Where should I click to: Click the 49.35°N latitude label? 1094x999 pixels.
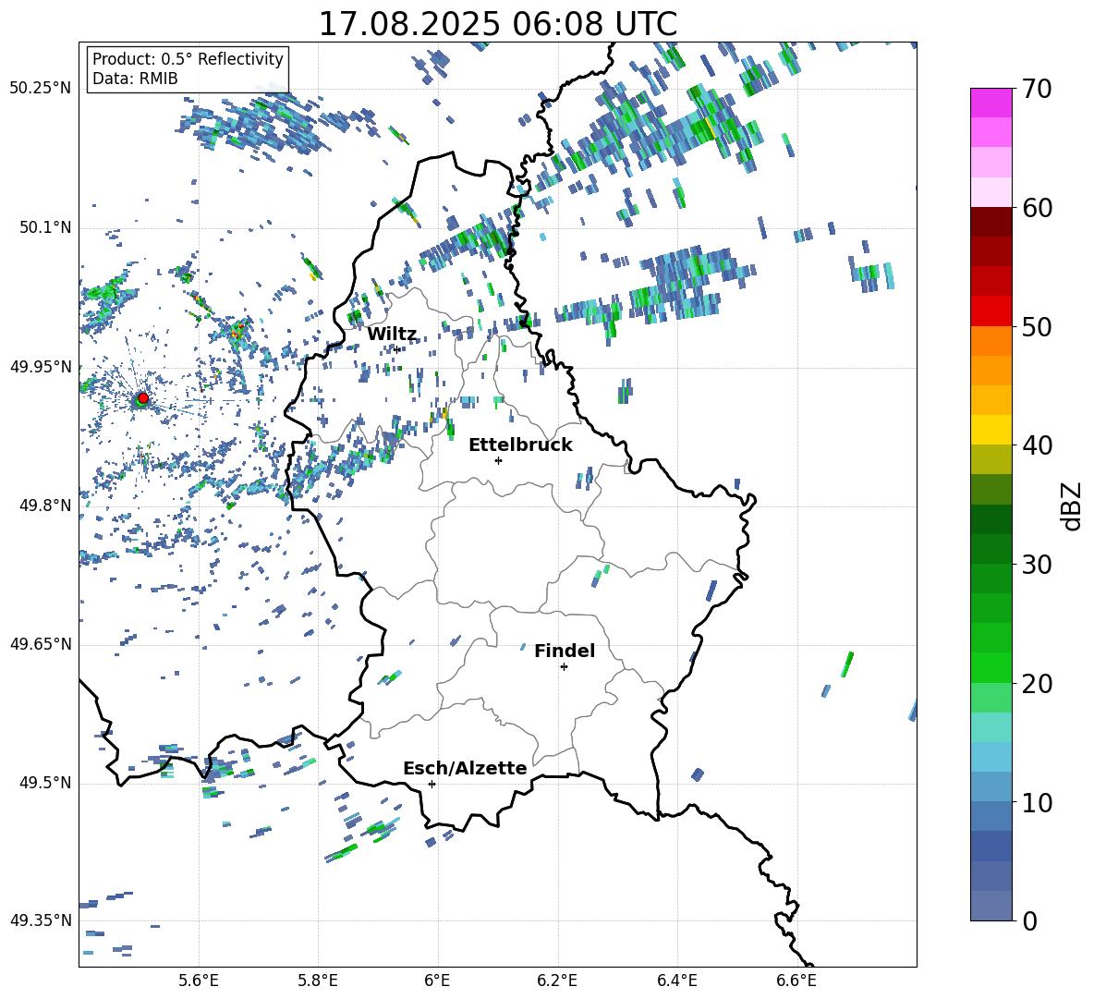41,920
